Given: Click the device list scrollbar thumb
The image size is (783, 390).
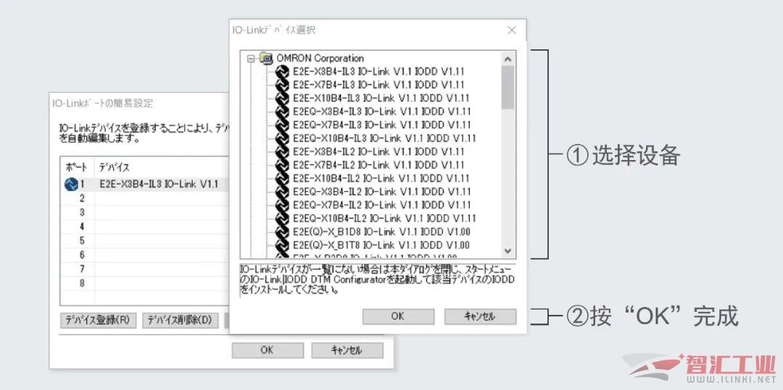Looking at the screenshot, I should click(507, 87).
